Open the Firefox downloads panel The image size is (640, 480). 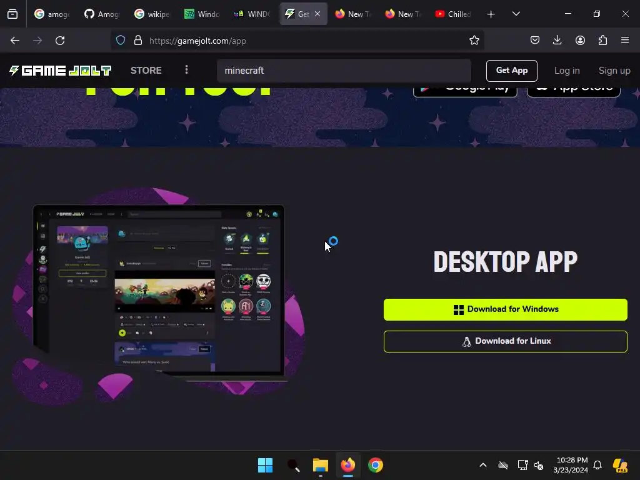tap(557, 41)
